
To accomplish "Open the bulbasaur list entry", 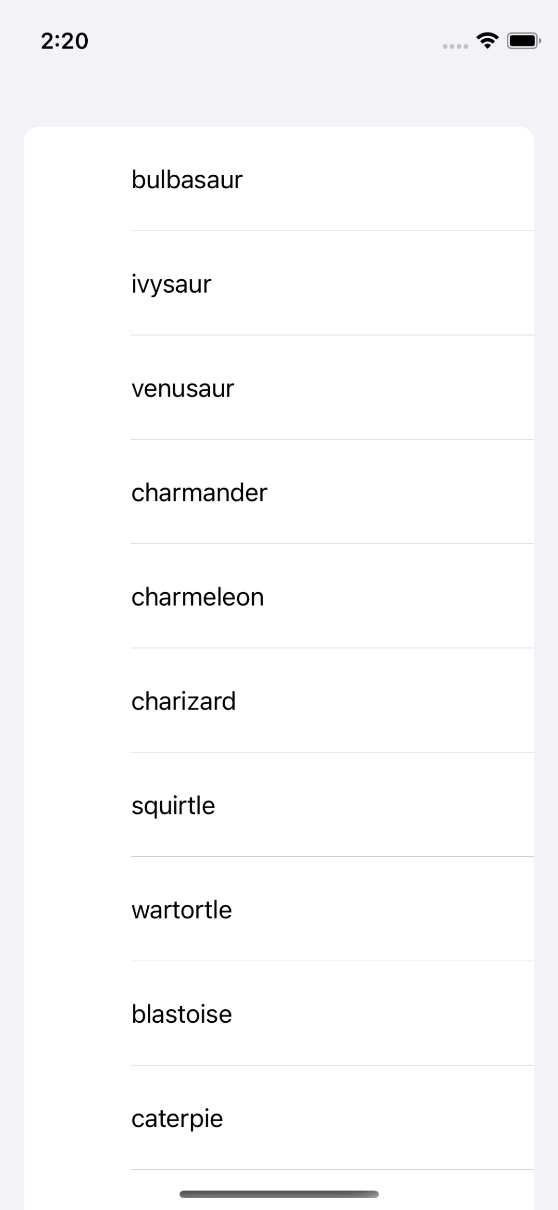I will [187, 179].
